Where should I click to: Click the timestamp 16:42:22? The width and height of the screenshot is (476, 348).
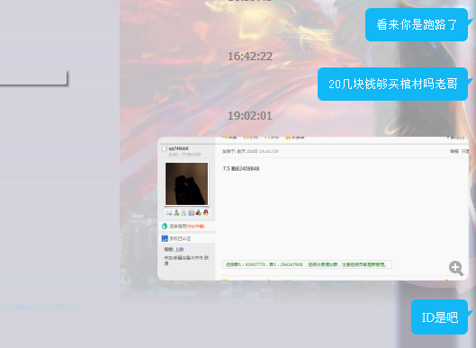point(250,56)
